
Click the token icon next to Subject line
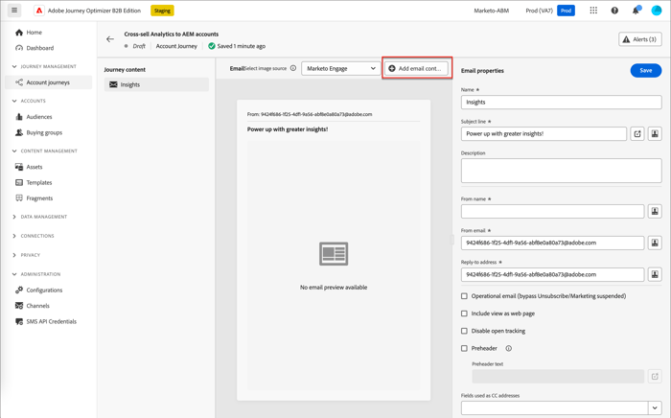point(655,134)
